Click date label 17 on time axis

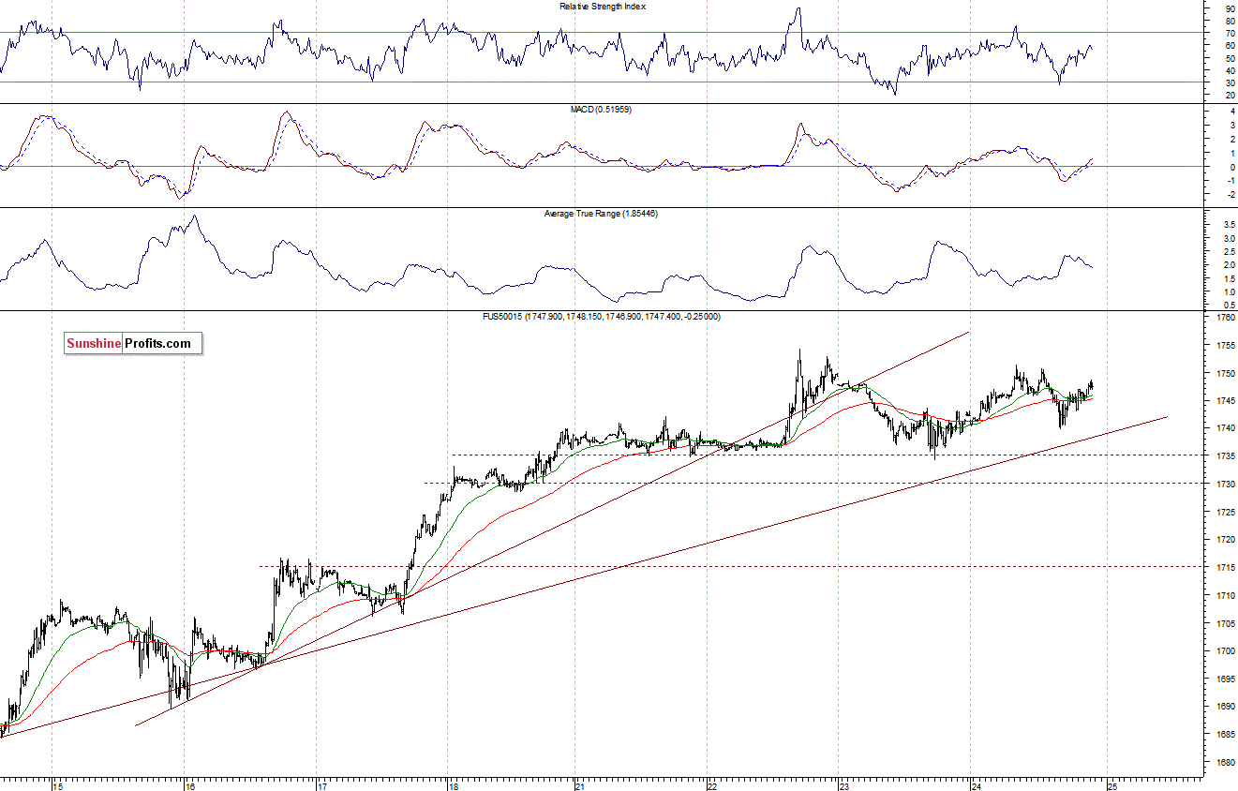coord(321,785)
